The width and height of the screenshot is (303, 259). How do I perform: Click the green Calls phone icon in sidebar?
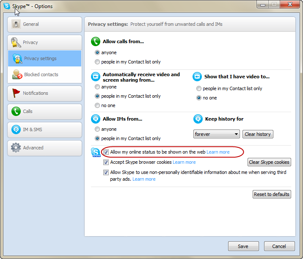(16, 111)
